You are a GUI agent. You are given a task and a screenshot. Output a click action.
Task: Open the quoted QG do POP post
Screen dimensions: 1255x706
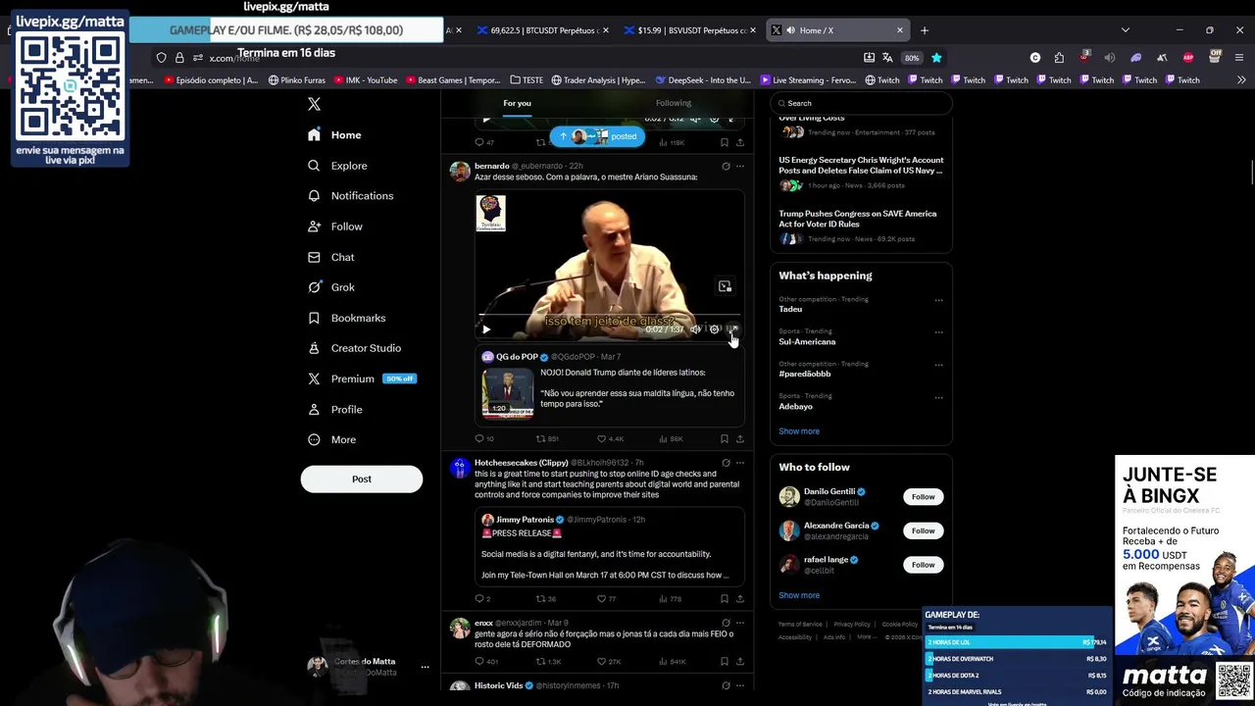pyautogui.click(x=609, y=384)
